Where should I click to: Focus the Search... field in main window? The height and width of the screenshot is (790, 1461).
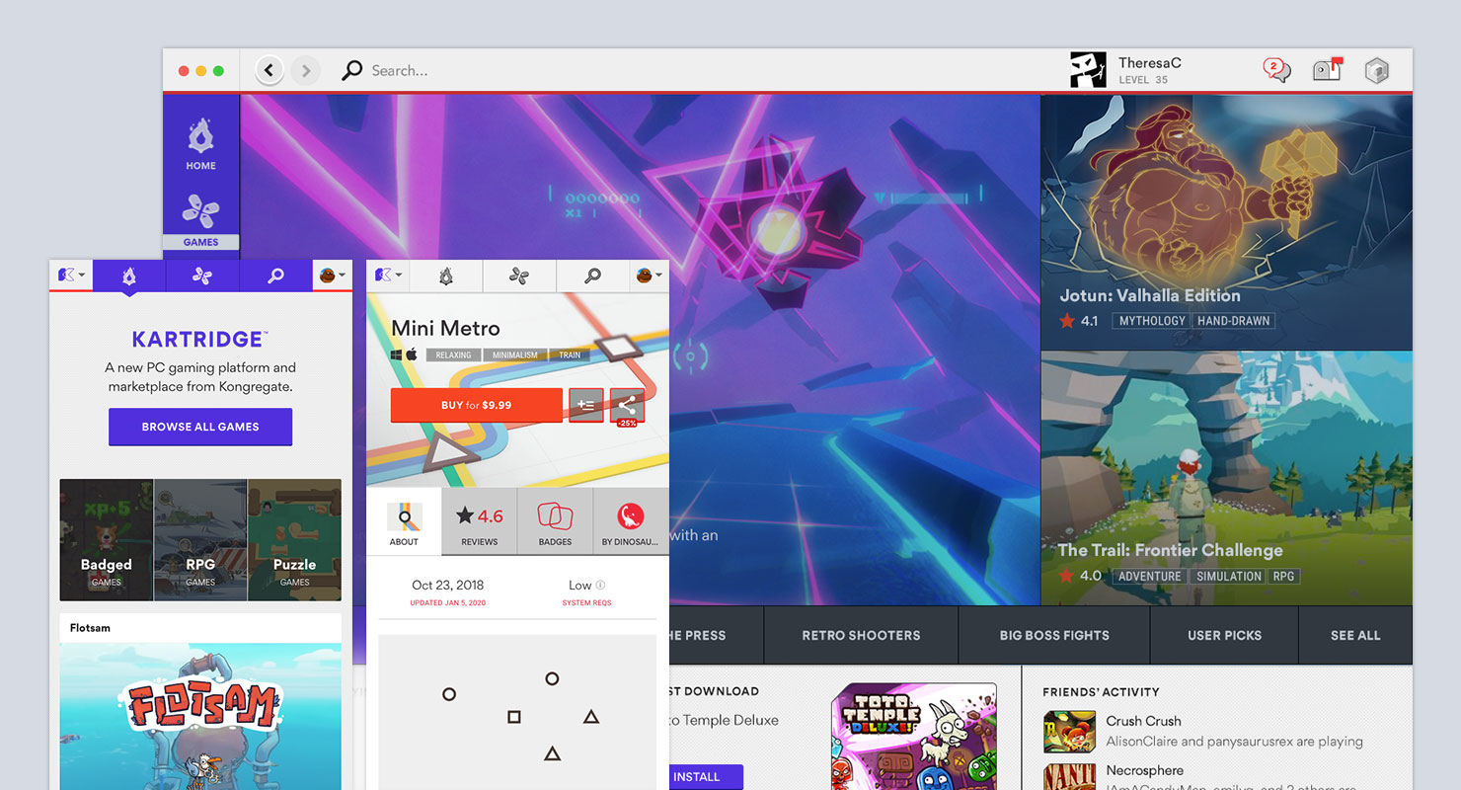coord(399,71)
